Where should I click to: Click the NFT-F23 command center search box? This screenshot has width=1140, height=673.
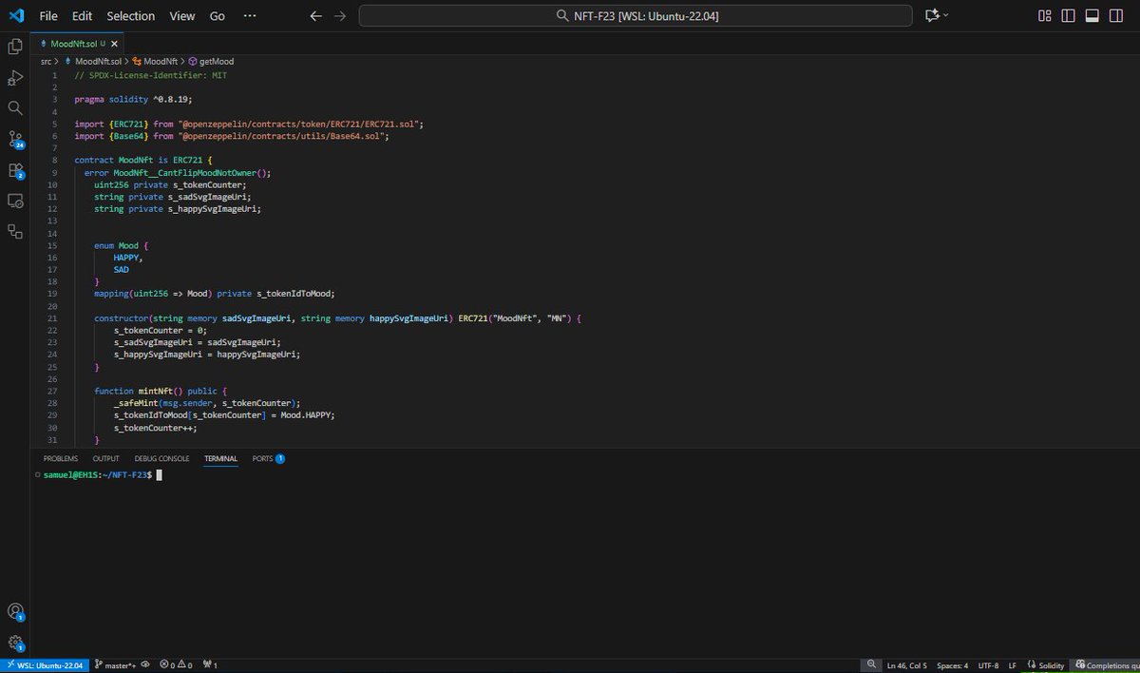pos(635,16)
